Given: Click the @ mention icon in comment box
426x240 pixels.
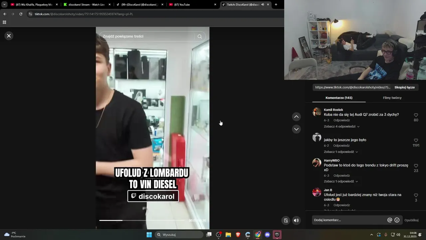Looking at the screenshot, I should coord(390,220).
